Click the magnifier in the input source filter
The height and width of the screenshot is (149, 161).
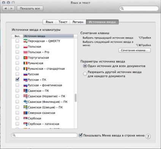(x=14, y=135)
